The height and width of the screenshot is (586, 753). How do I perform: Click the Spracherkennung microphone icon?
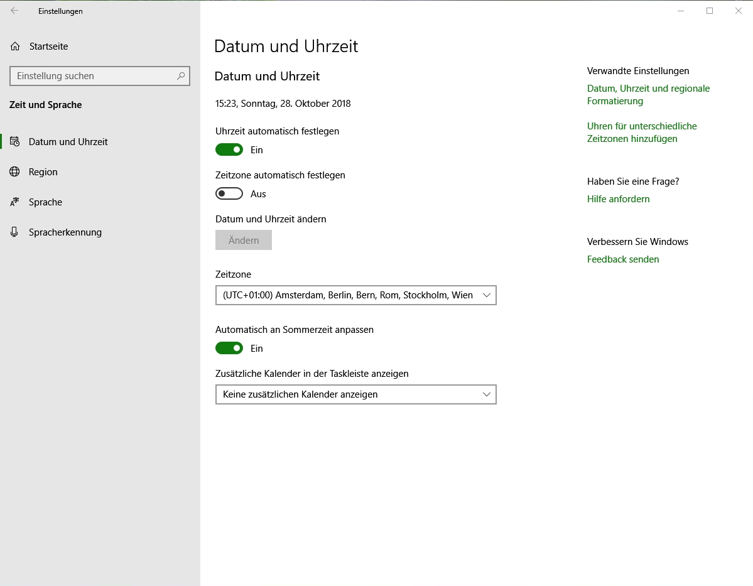15,232
